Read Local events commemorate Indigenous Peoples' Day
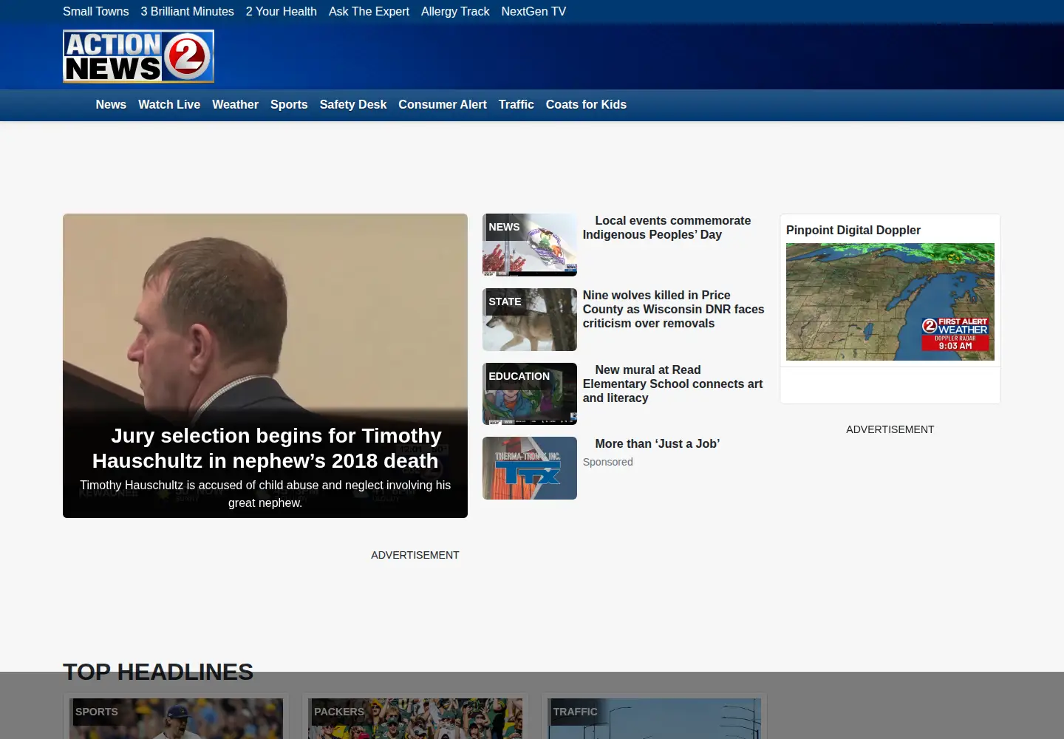1064x739 pixels. 666,228
